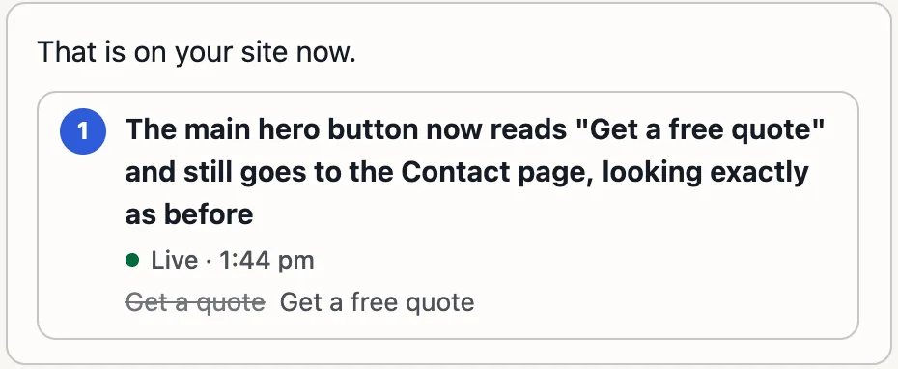The width and height of the screenshot is (898, 369).
Task: Click the green Live status dot
Action: coord(132,260)
